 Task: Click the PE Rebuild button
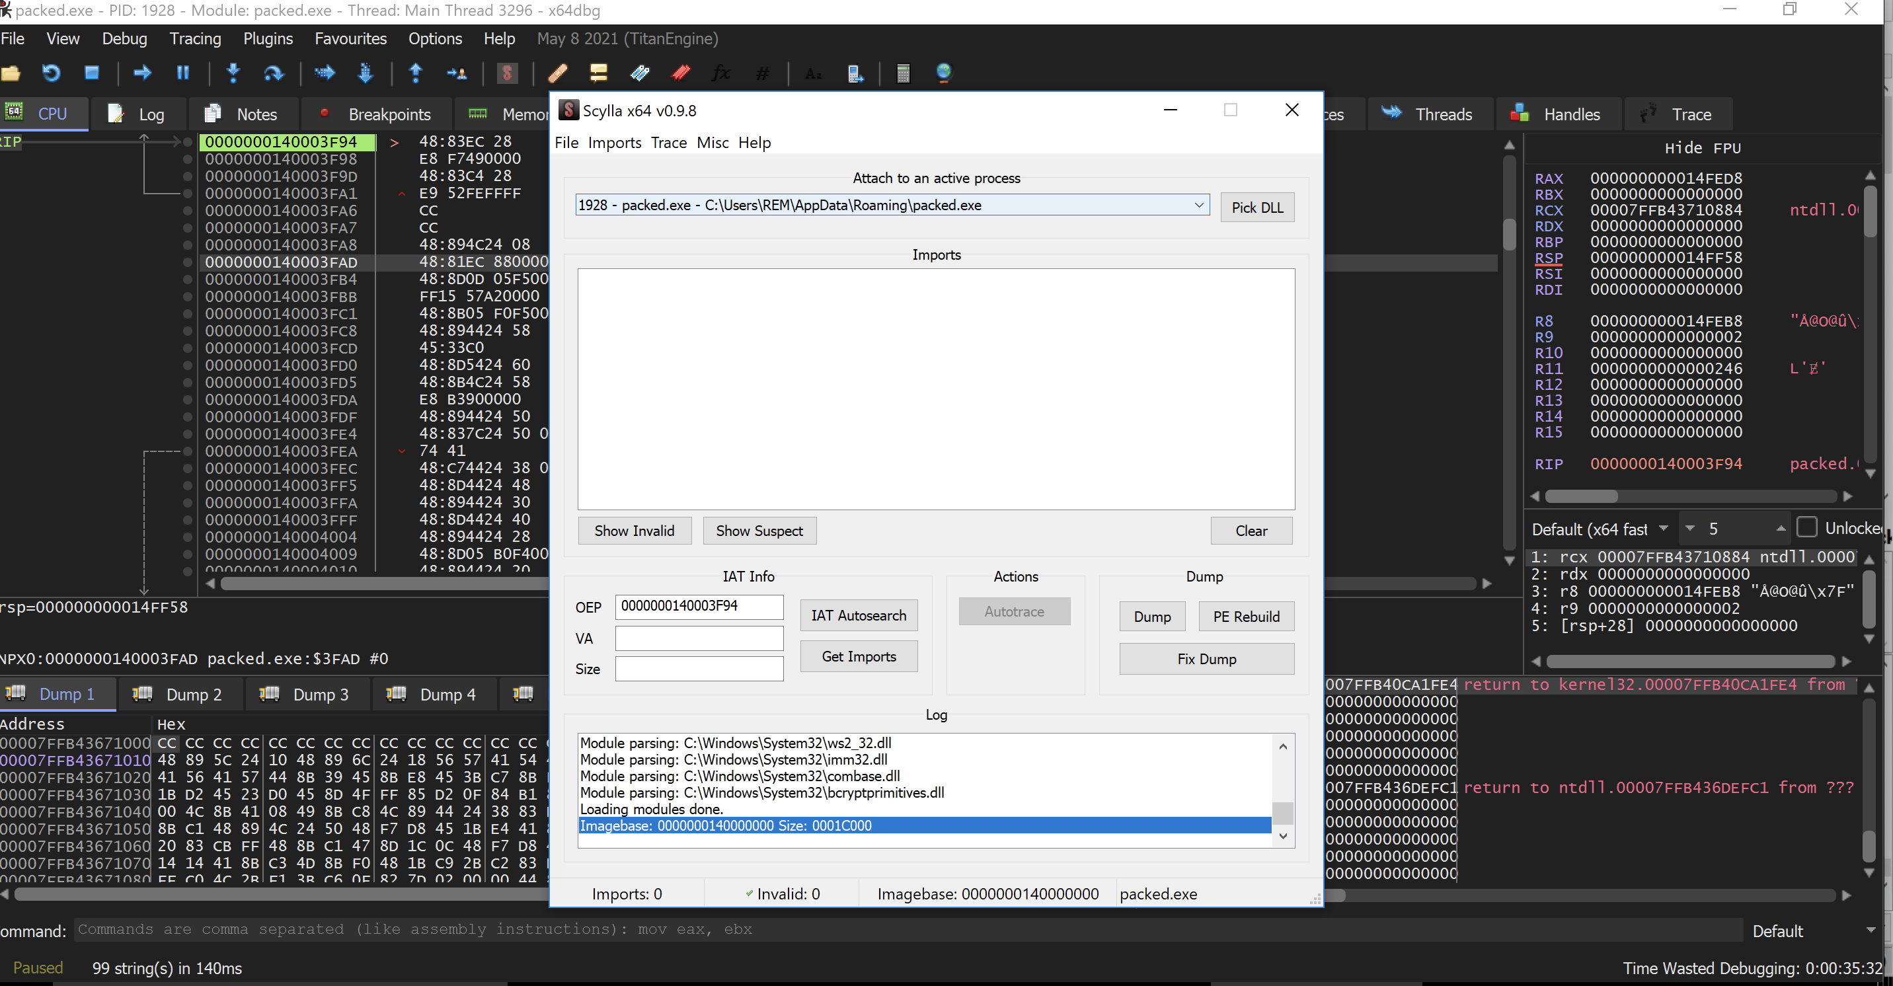pyautogui.click(x=1247, y=617)
